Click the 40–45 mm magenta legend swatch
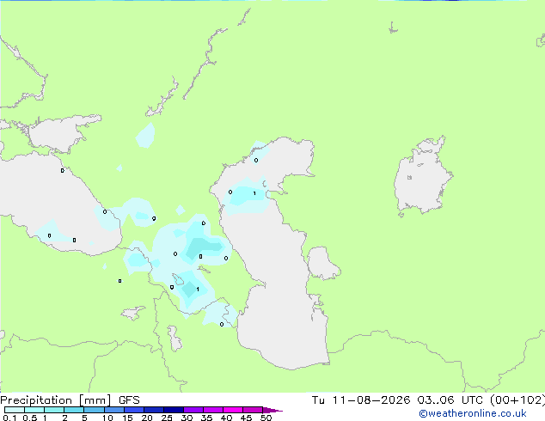The width and height of the screenshot is (545, 421). point(233,410)
